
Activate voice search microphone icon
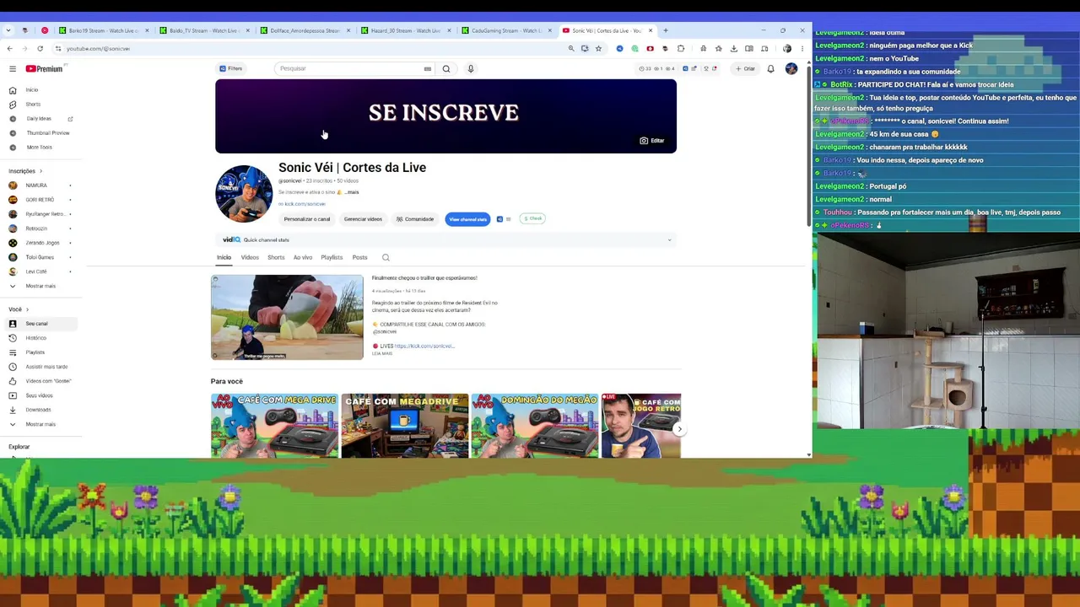(x=471, y=68)
